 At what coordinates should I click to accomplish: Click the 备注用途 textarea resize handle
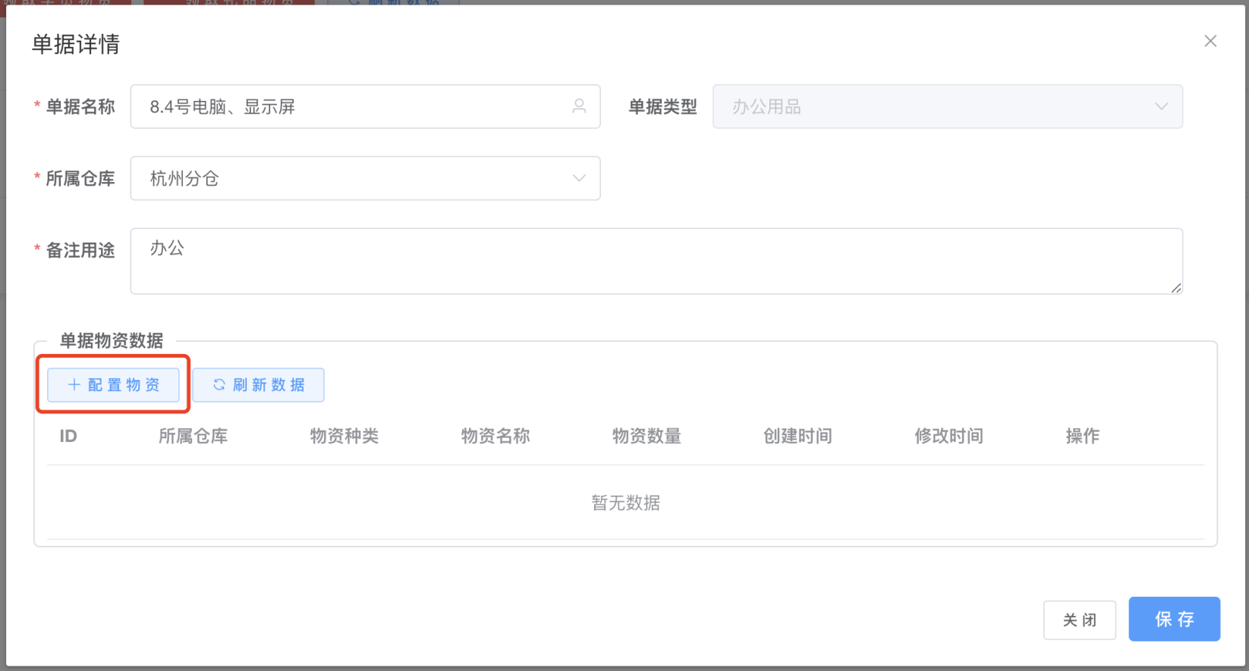point(1175,287)
